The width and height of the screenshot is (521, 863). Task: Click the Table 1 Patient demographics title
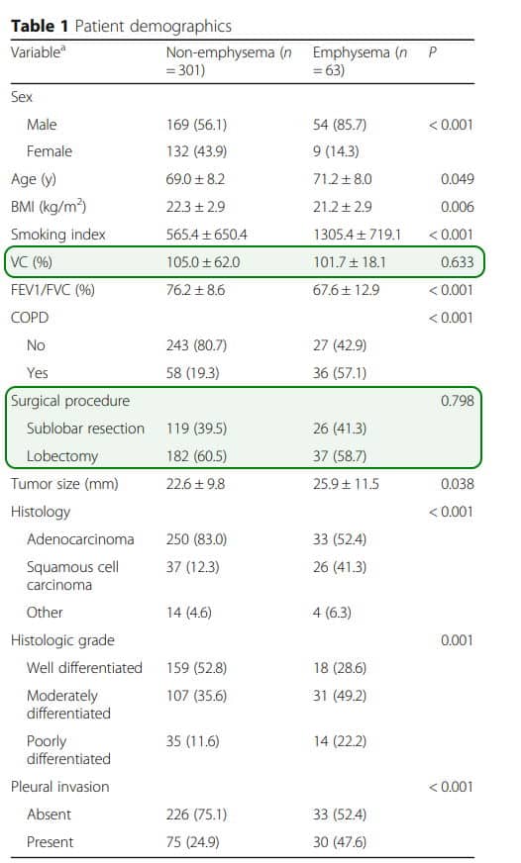(121, 26)
